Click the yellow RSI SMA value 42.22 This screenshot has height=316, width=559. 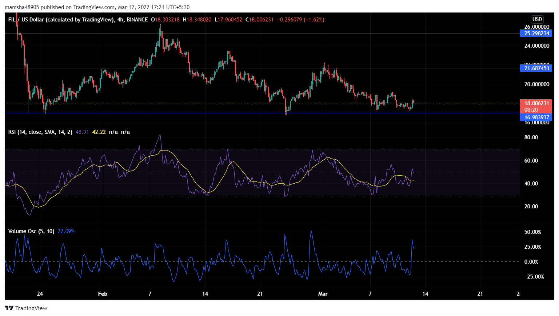(x=99, y=132)
